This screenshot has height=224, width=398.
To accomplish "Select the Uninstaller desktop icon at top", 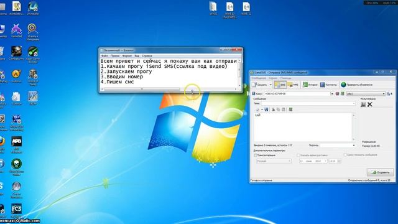I will point(33,8).
